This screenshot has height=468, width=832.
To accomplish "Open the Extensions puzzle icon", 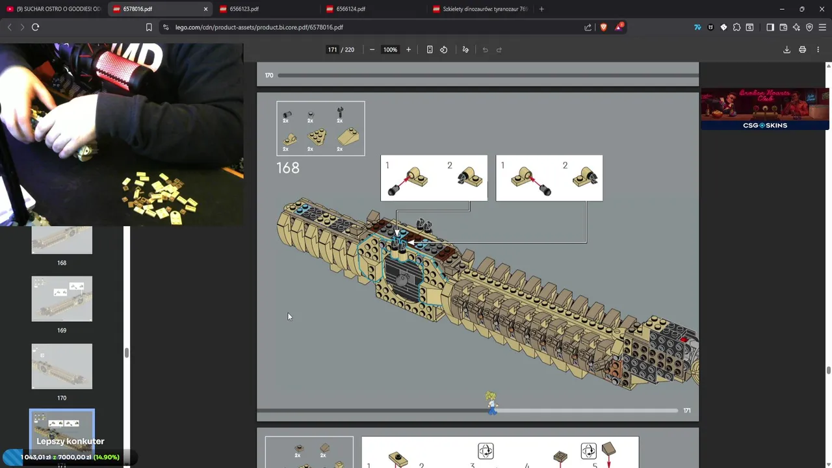I will (736, 27).
